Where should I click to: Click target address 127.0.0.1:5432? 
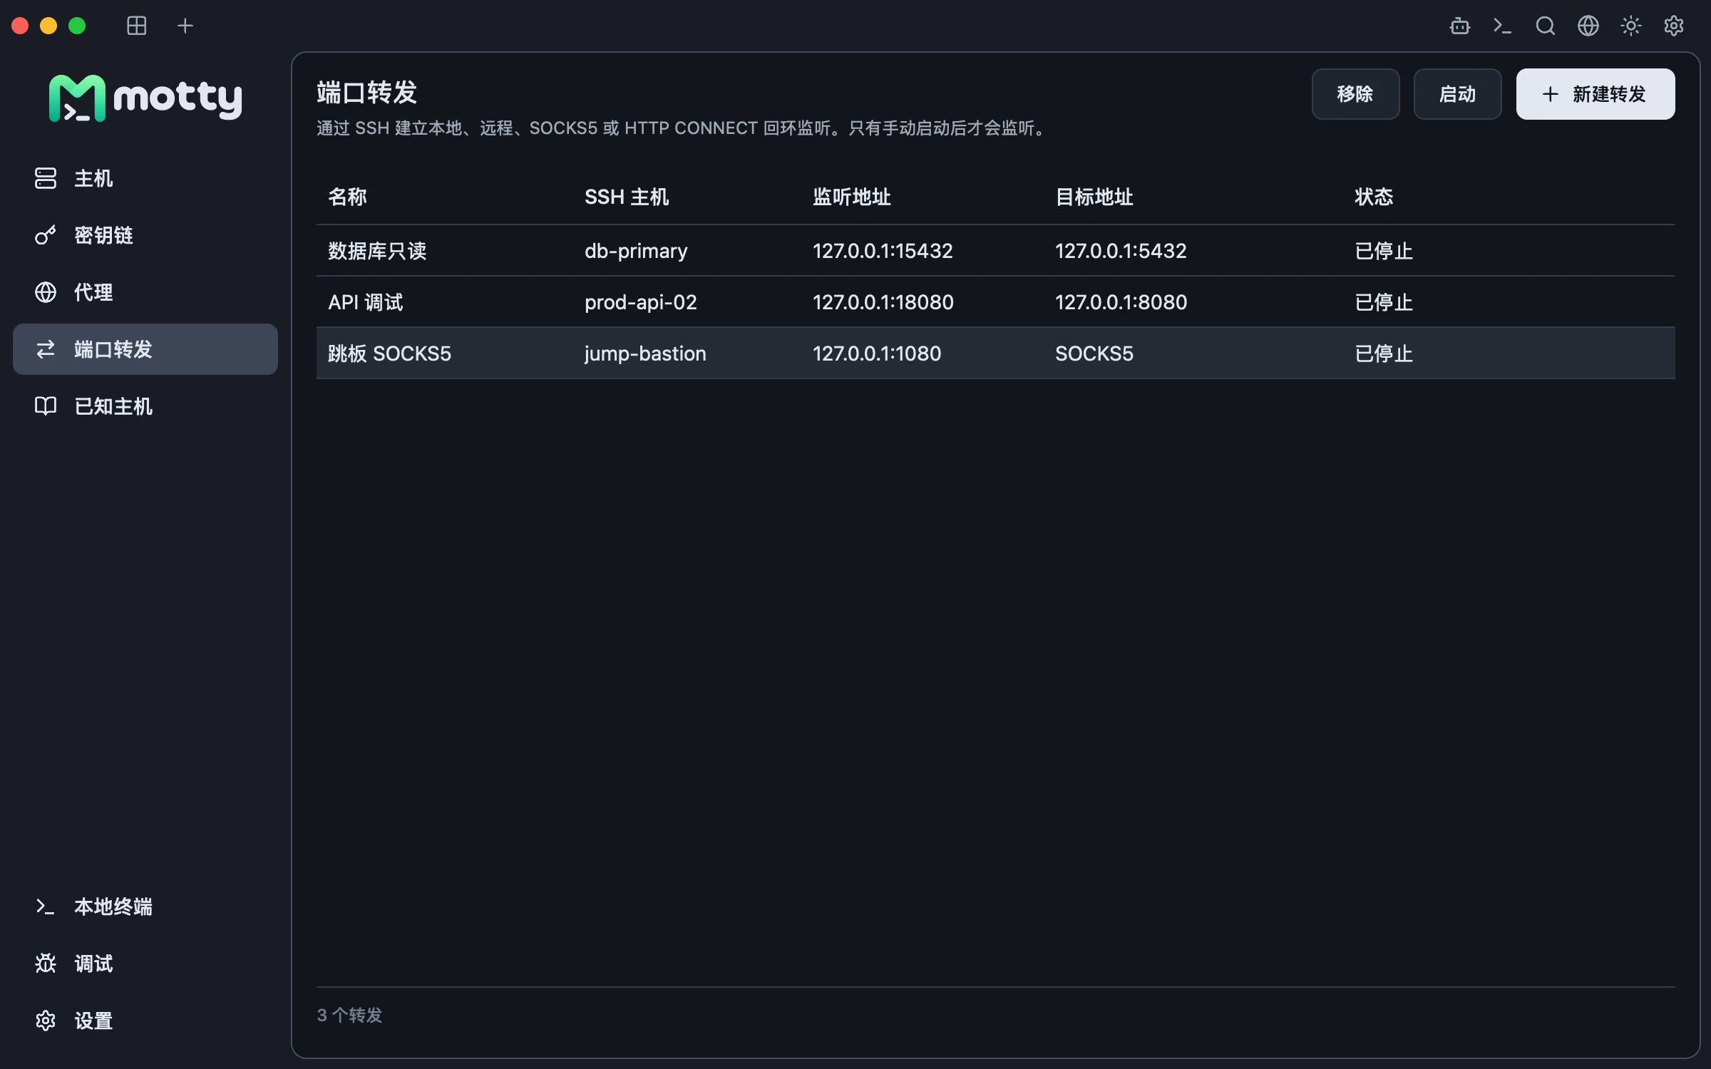(1121, 251)
